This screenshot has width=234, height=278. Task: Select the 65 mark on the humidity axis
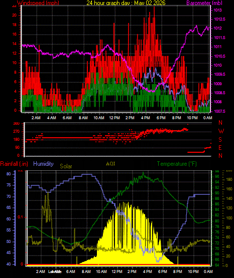(9, 207)
